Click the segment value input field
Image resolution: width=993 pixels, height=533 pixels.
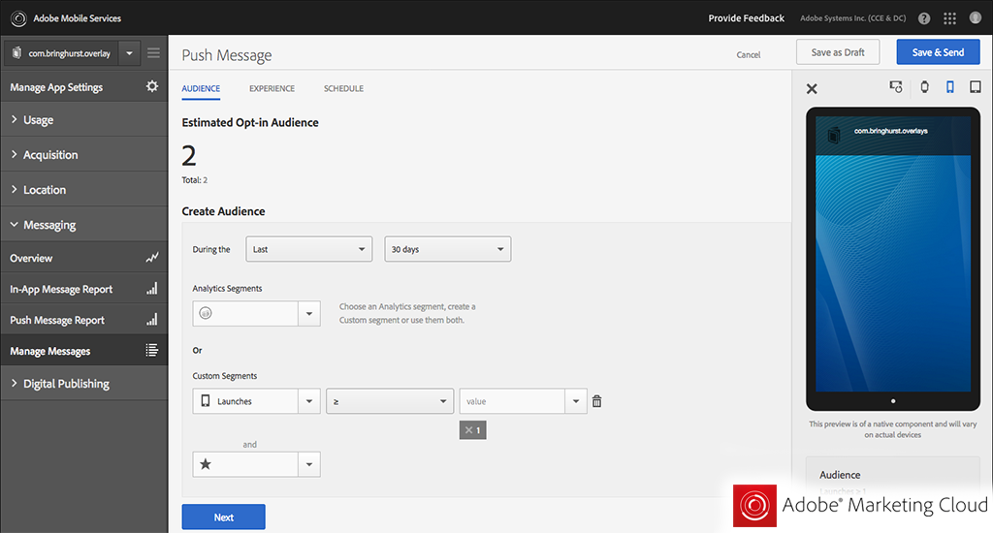pyautogui.click(x=512, y=401)
